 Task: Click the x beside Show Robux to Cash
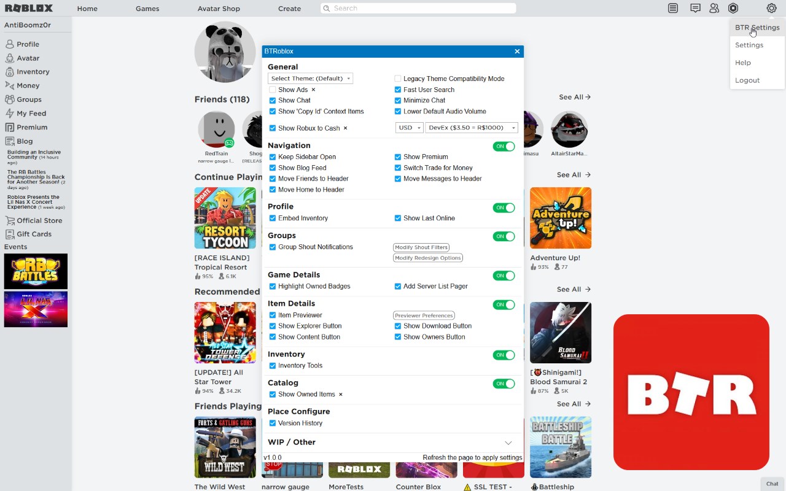(345, 128)
